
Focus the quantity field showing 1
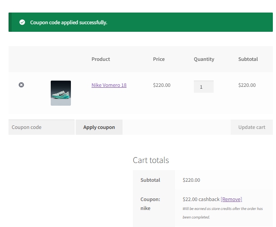point(204,87)
